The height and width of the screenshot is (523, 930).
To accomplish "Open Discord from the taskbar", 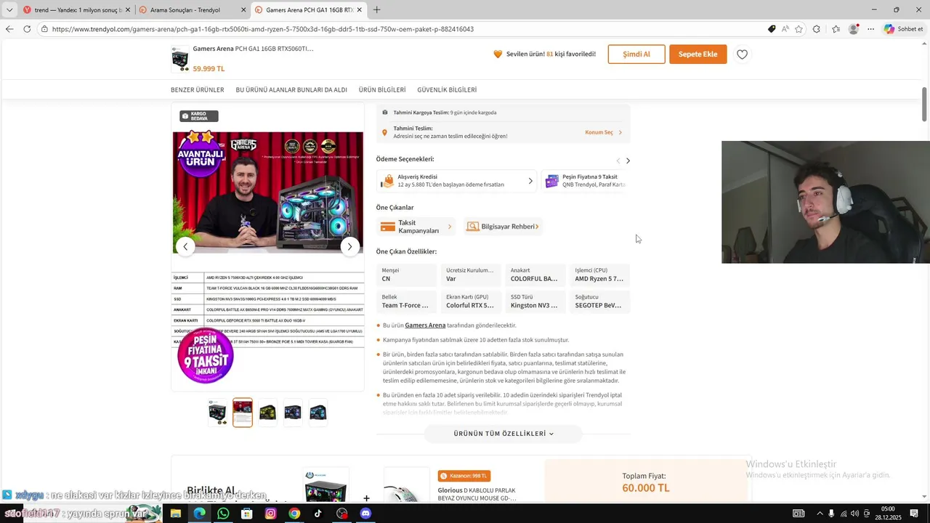I will click(365, 514).
